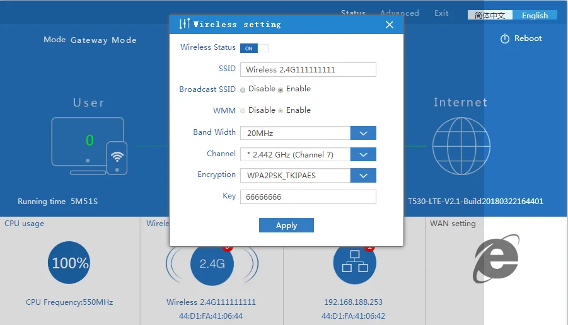Open the Channel dropdown list
The image size is (568, 325).
pyautogui.click(x=363, y=154)
